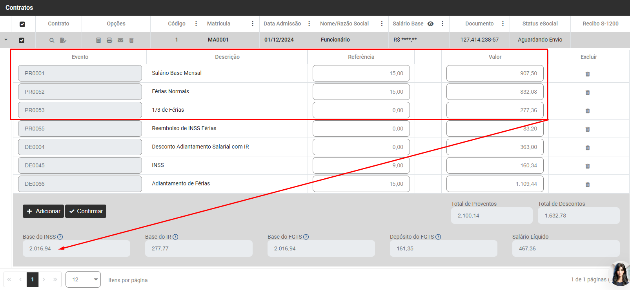630x290 pixels.
Task: Send by email using the envelope icon
Action: click(120, 40)
